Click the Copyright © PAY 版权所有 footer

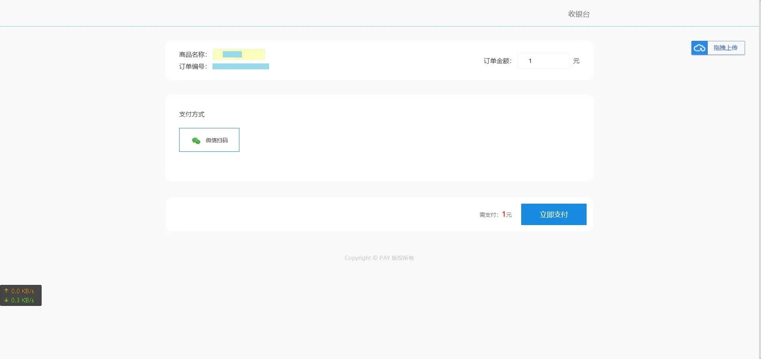pyautogui.click(x=379, y=258)
